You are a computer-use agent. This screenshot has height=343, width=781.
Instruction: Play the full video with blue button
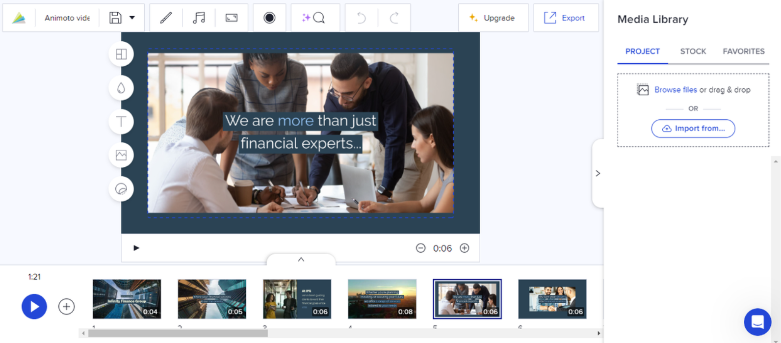point(34,307)
